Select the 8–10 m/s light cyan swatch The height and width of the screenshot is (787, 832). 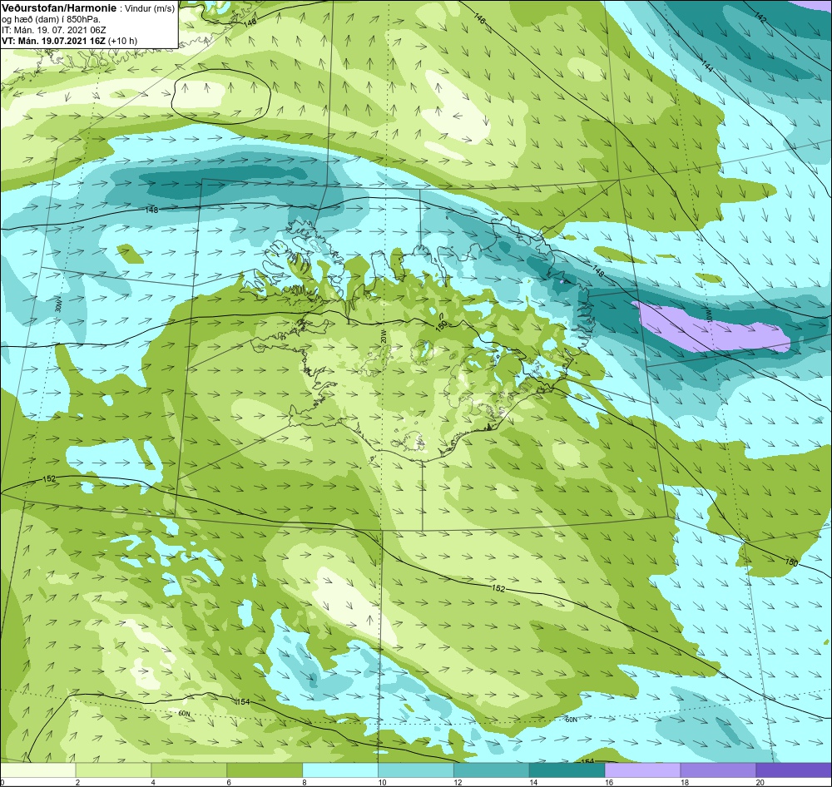coord(340,770)
